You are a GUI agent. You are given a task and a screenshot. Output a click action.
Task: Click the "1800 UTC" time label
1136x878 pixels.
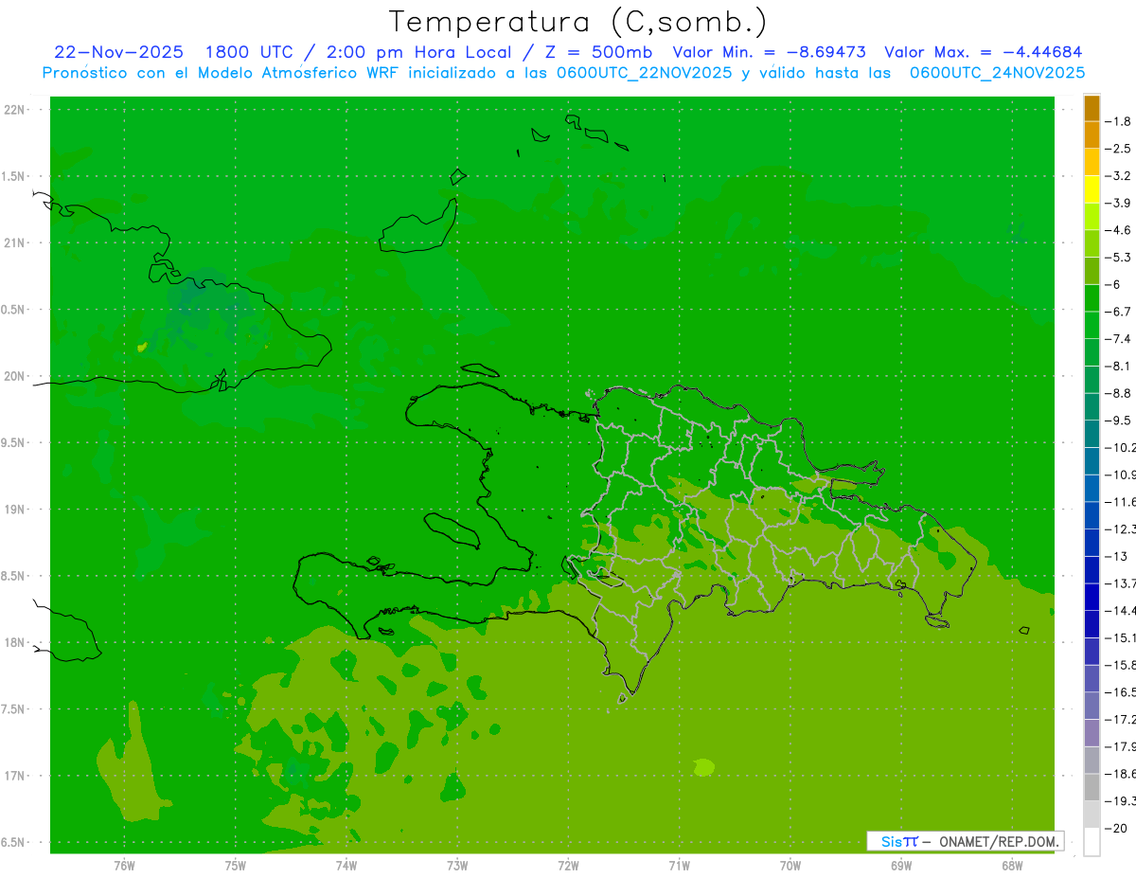coord(249,52)
